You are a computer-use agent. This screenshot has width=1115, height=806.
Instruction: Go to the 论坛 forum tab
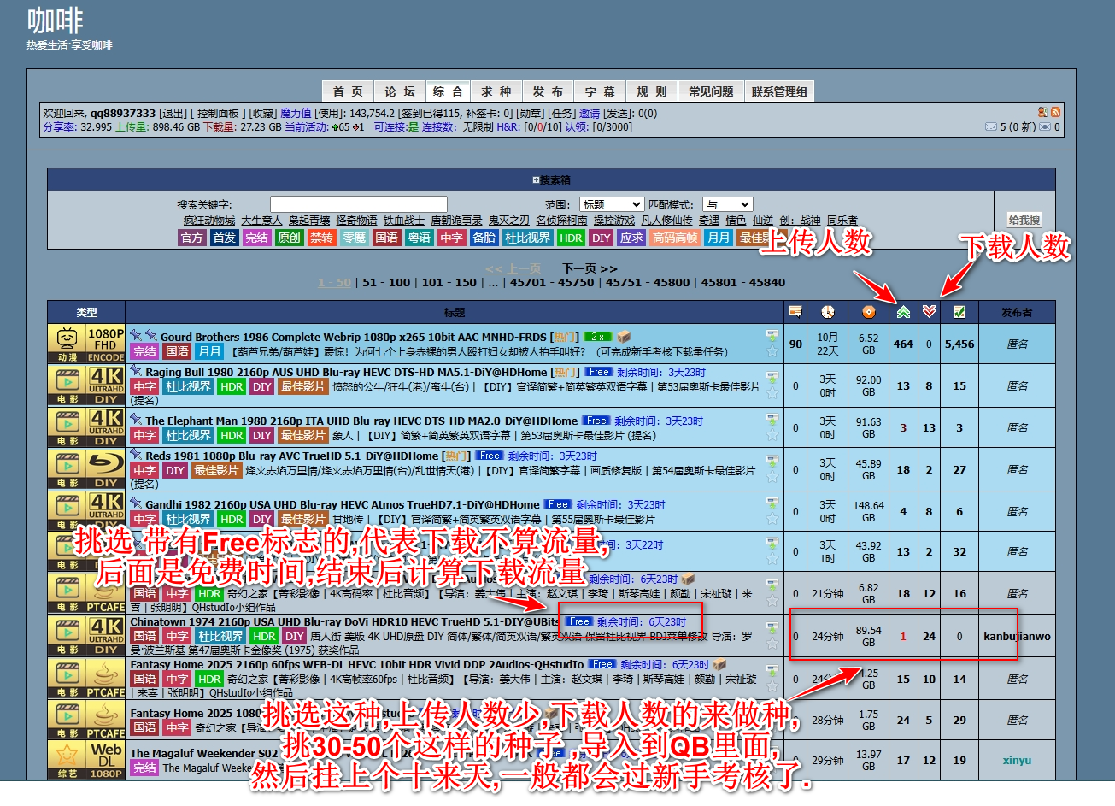(399, 91)
